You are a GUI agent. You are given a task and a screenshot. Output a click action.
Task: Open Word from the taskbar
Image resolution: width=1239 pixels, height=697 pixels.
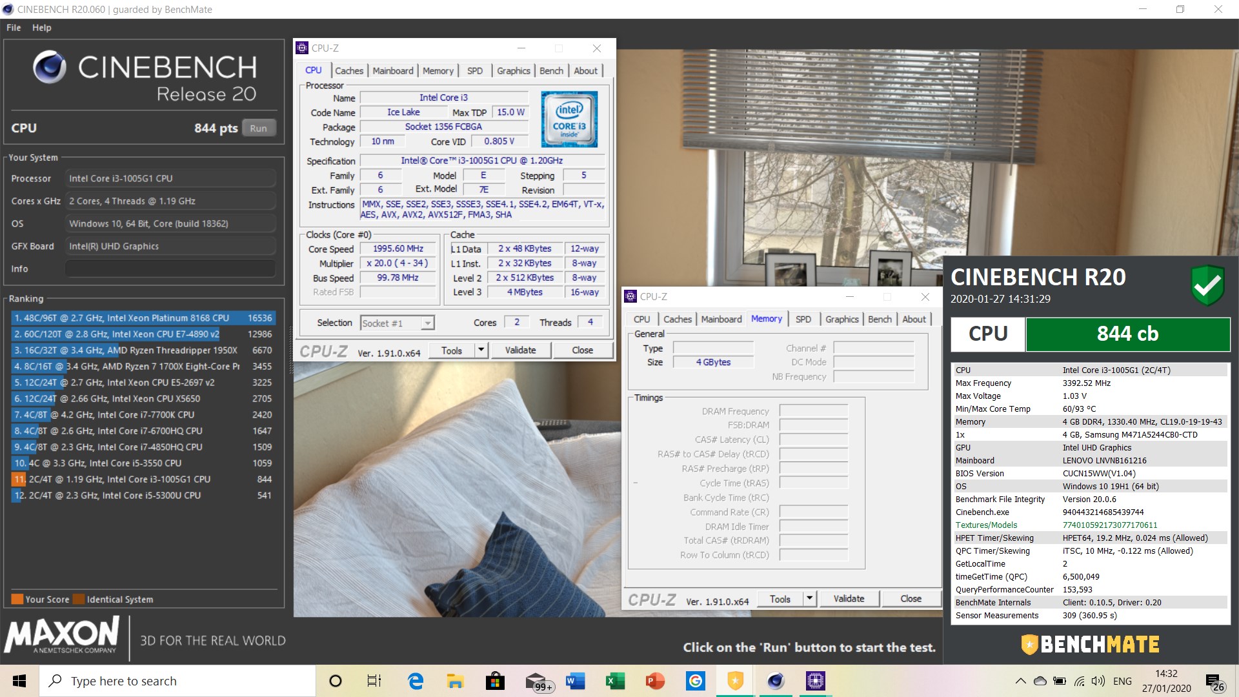(x=575, y=681)
